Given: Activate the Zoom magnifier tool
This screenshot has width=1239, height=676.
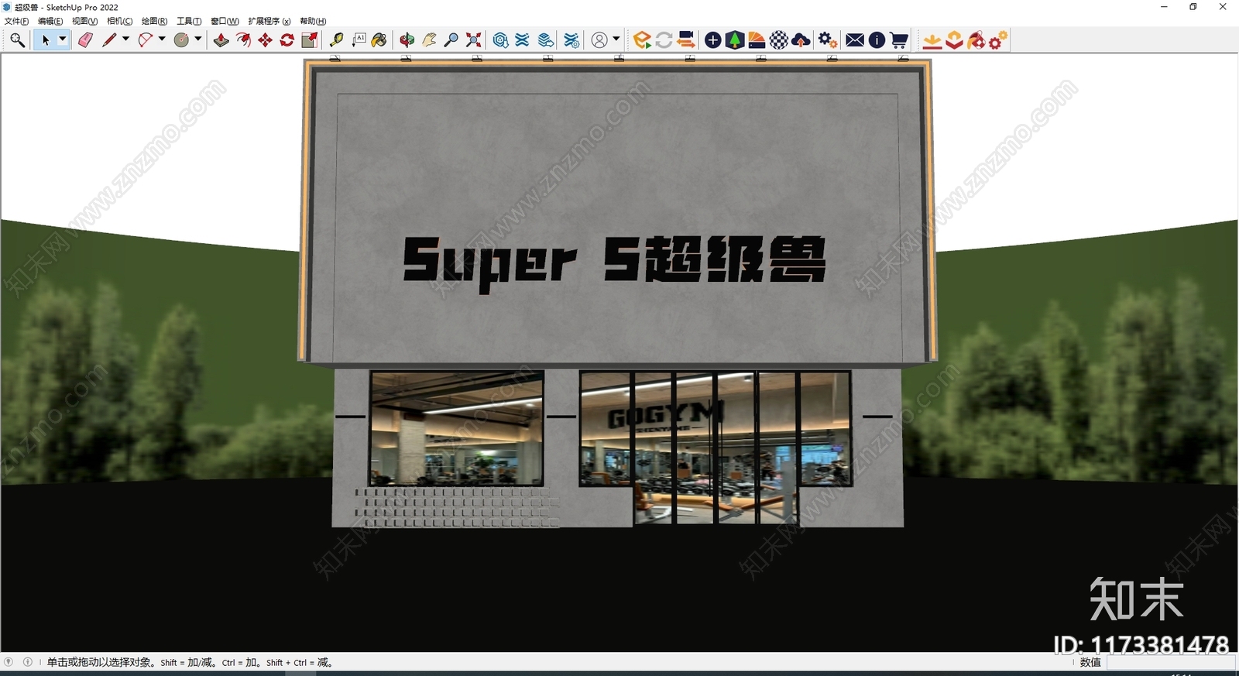Looking at the screenshot, I should pyautogui.click(x=451, y=40).
